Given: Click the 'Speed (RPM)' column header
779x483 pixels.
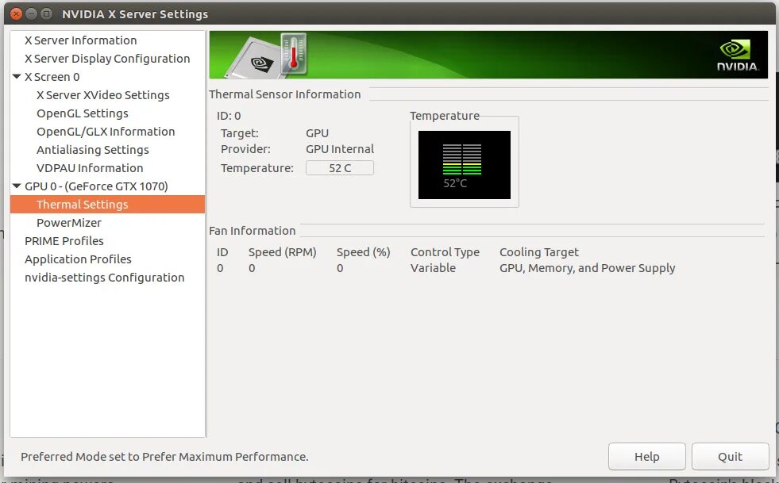Looking at the screenshot, I should click(282, 252).
